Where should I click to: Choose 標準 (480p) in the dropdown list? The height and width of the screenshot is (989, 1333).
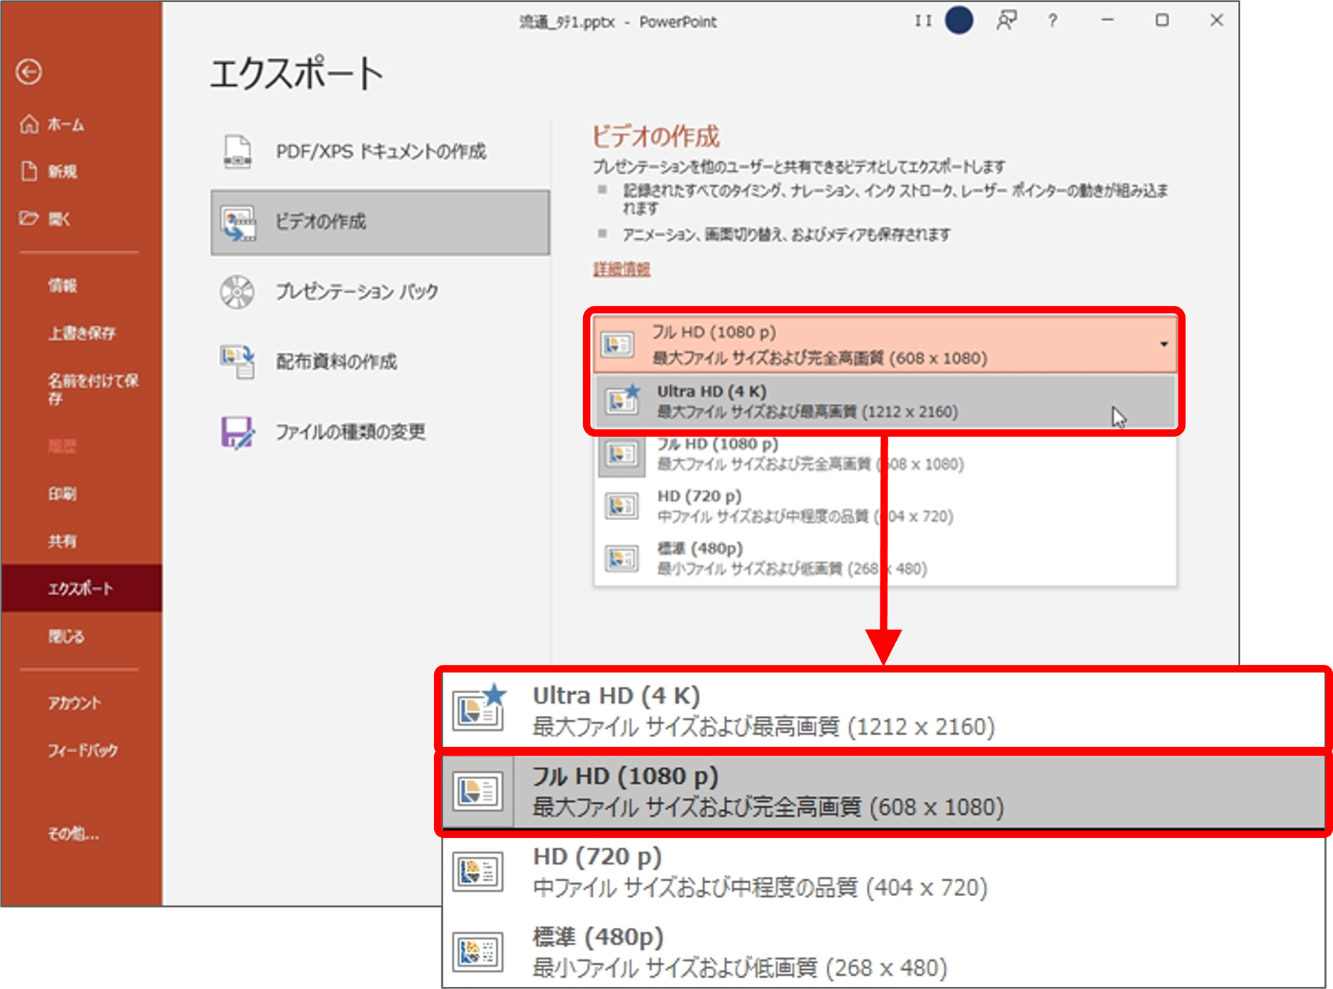(x=885, y=558)
